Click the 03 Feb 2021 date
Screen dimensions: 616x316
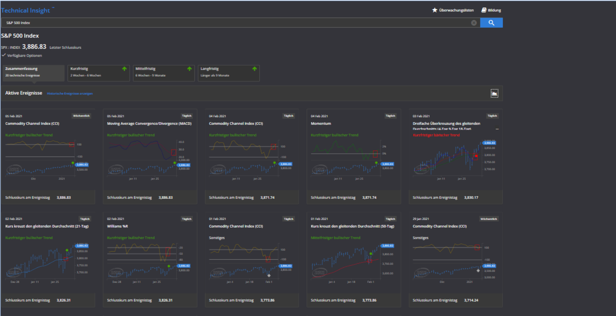tap(421, 116)
